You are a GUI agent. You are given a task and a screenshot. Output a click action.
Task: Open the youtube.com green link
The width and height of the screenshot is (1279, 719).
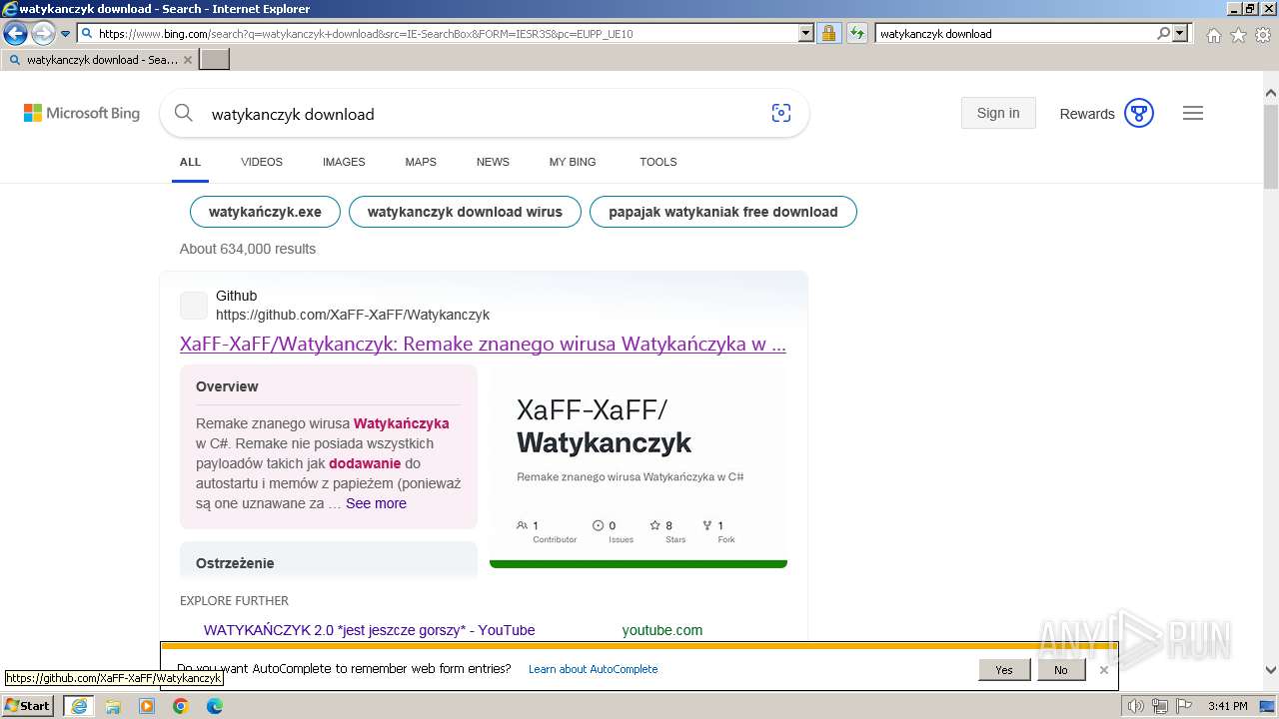pyautogui.click(x=662, y=630)
